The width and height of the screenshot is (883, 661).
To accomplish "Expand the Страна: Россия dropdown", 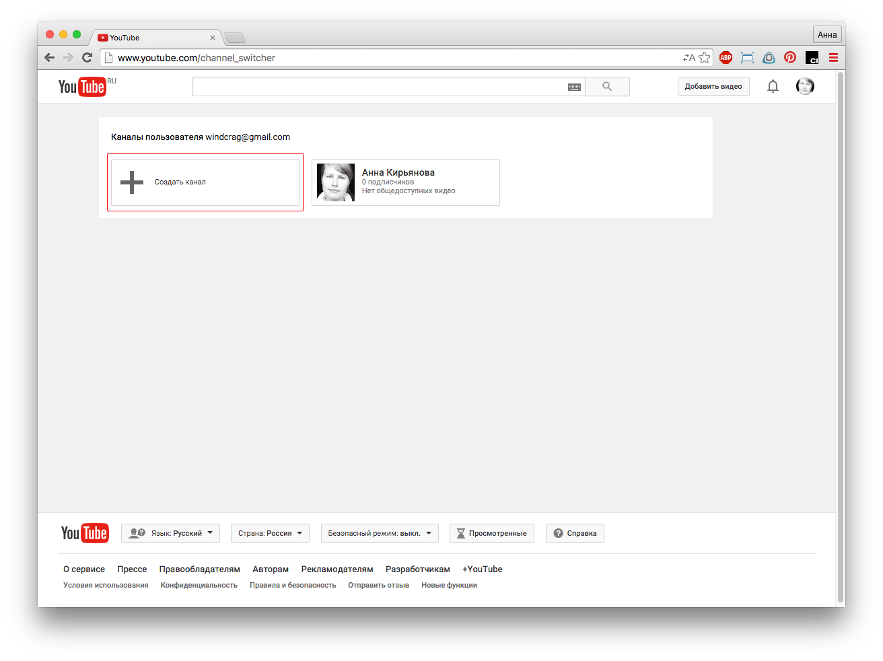I will click(x=270, y=533).
